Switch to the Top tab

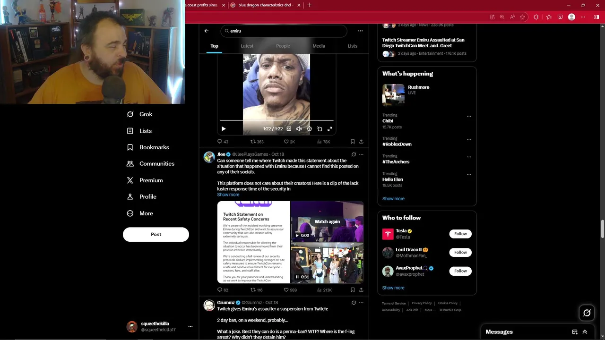pos(214,46)
